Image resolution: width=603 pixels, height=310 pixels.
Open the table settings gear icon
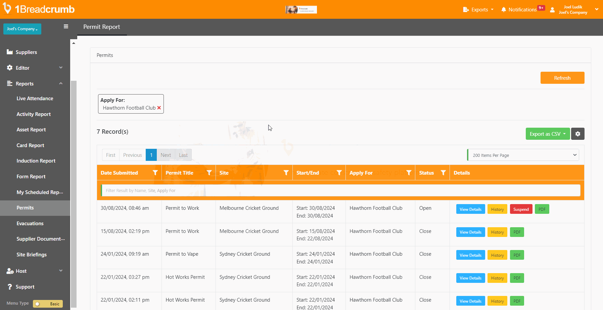577,134
